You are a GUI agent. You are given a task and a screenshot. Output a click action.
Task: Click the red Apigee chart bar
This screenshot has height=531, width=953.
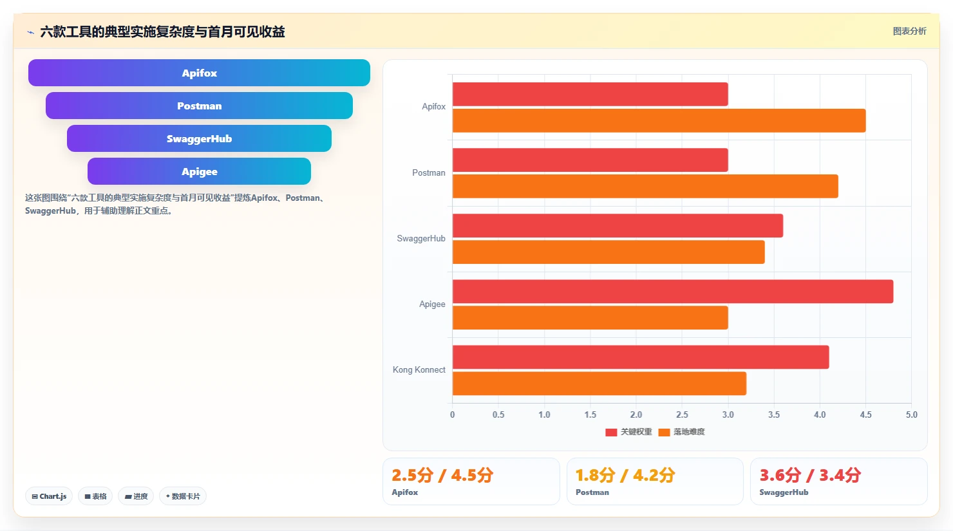(x=673, y=291)
